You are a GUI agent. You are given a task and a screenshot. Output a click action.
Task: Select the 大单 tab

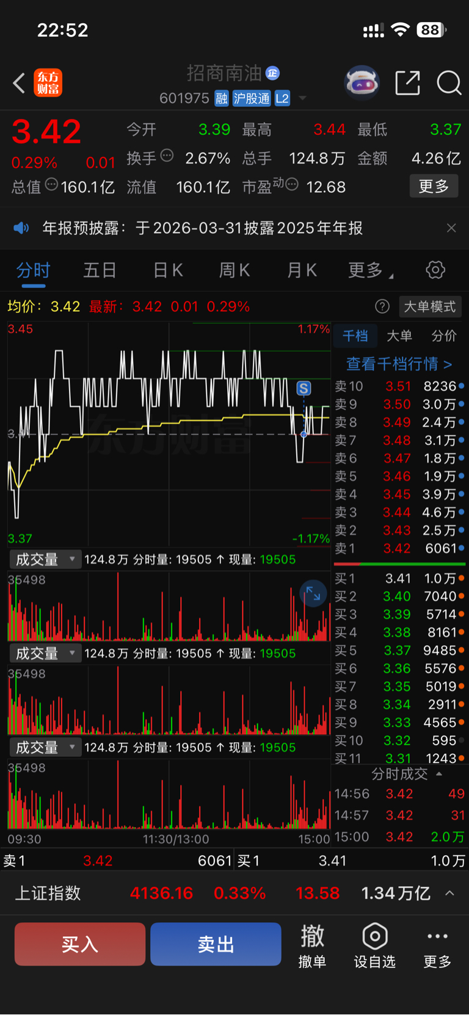pos(399,336)
